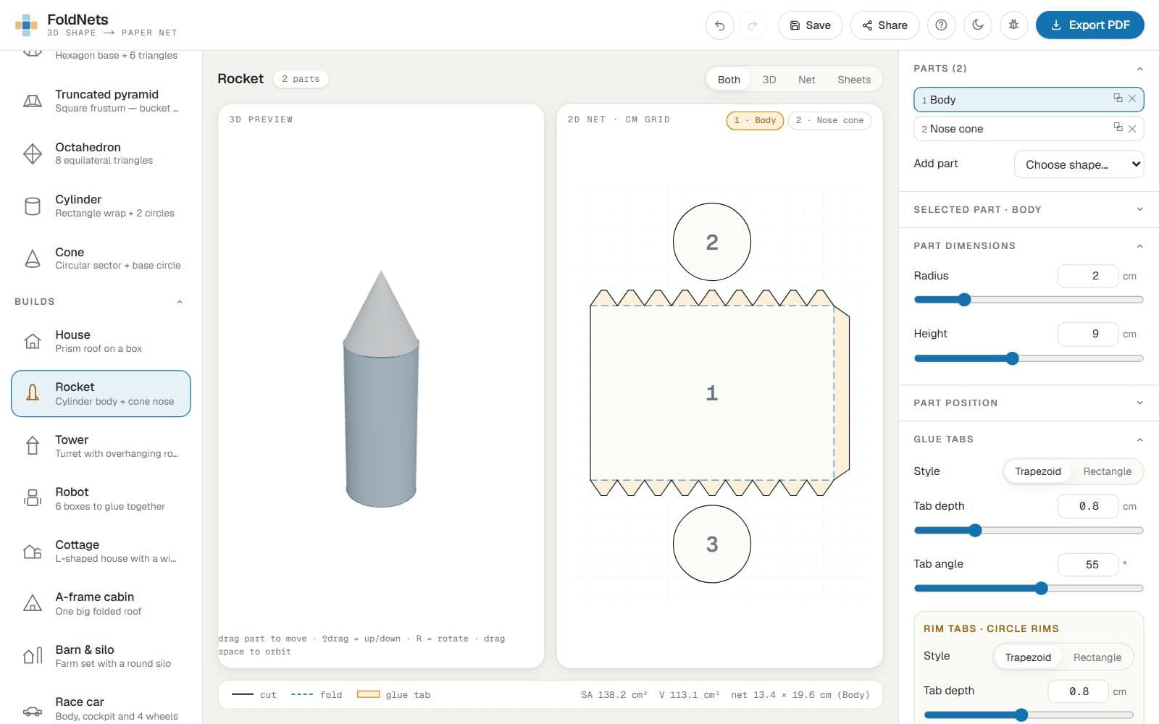Set rim tab style to Rectangle

1097,657
